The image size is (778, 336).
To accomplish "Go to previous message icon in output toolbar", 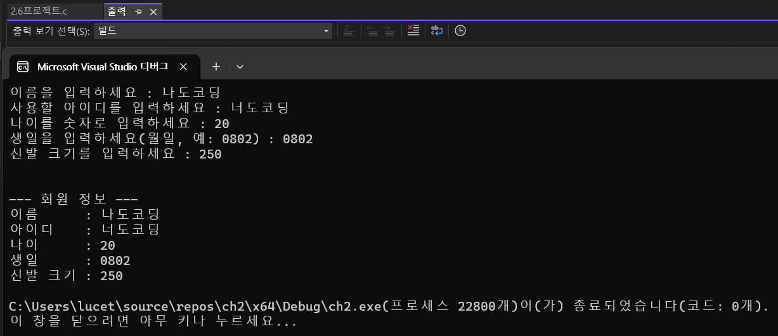I will coord(372,30).
